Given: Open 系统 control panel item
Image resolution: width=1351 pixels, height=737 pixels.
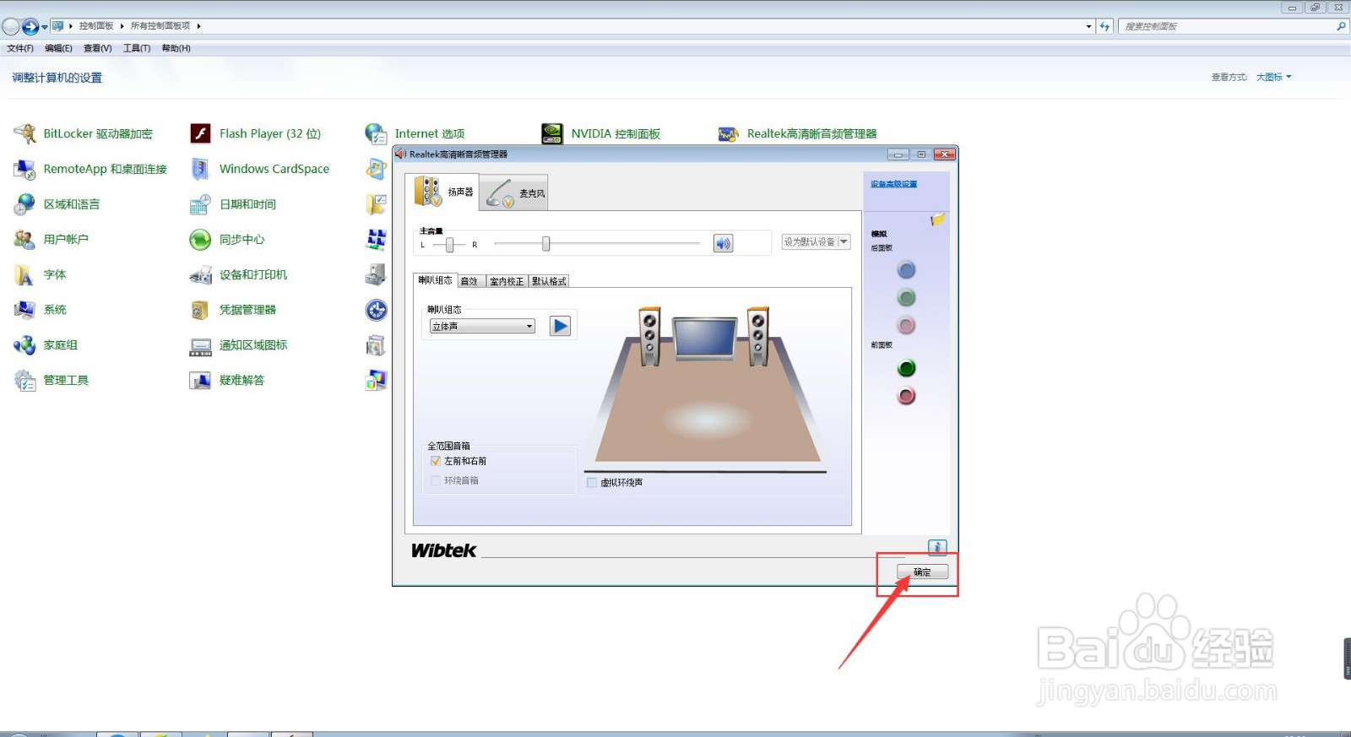Looking at the screenshot, I should click(x=40, y=310).
